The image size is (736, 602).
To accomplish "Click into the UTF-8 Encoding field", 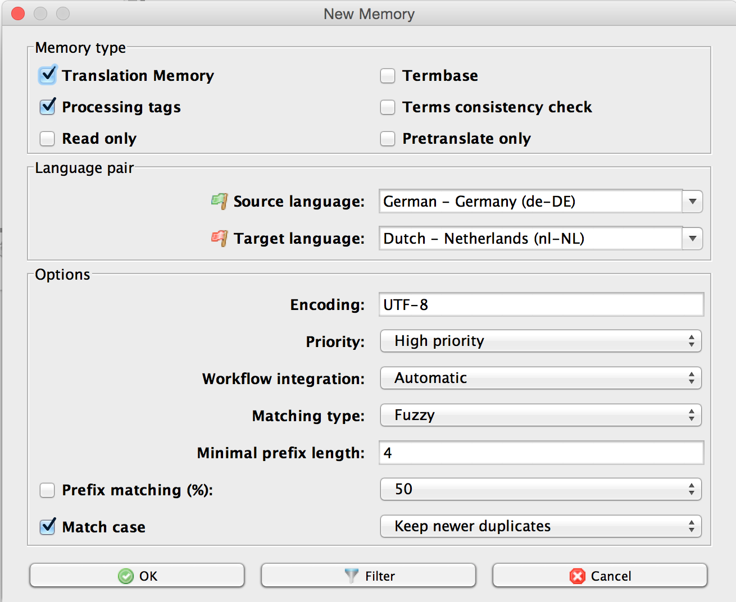I will [x=540, y=304].
